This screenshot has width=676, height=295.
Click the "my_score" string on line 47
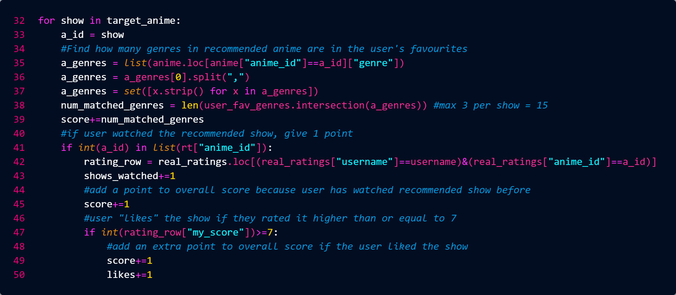coord(216,232)
